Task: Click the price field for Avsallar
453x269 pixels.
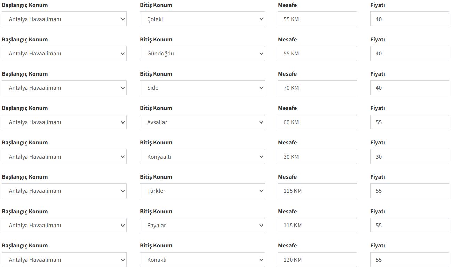Action: (x=409, y=122)
